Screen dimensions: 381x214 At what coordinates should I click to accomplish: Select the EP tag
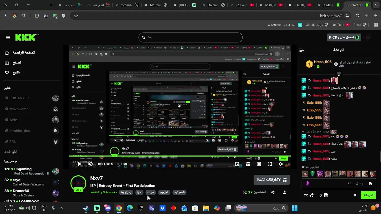tap(139, 192)
